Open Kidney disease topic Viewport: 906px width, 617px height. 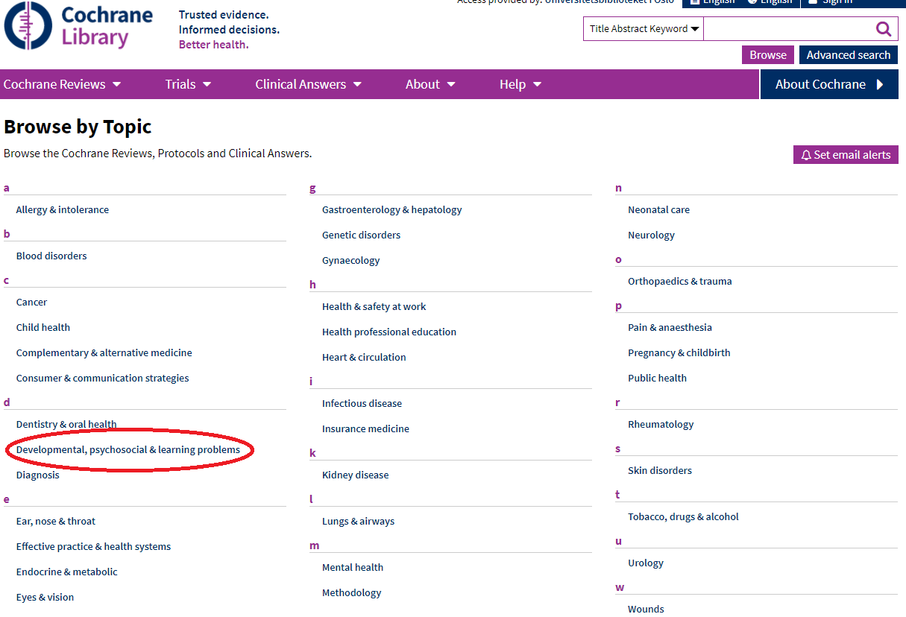356,475
